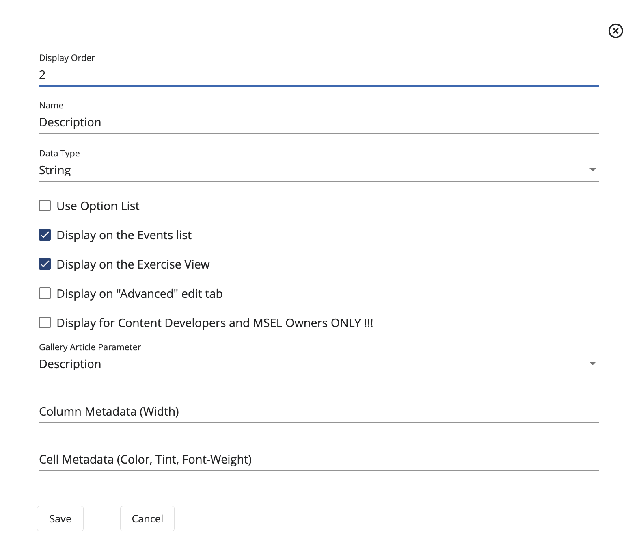639x542 pixels.
Task: Click the Display Order field
Action: click(x=319, y=75)
